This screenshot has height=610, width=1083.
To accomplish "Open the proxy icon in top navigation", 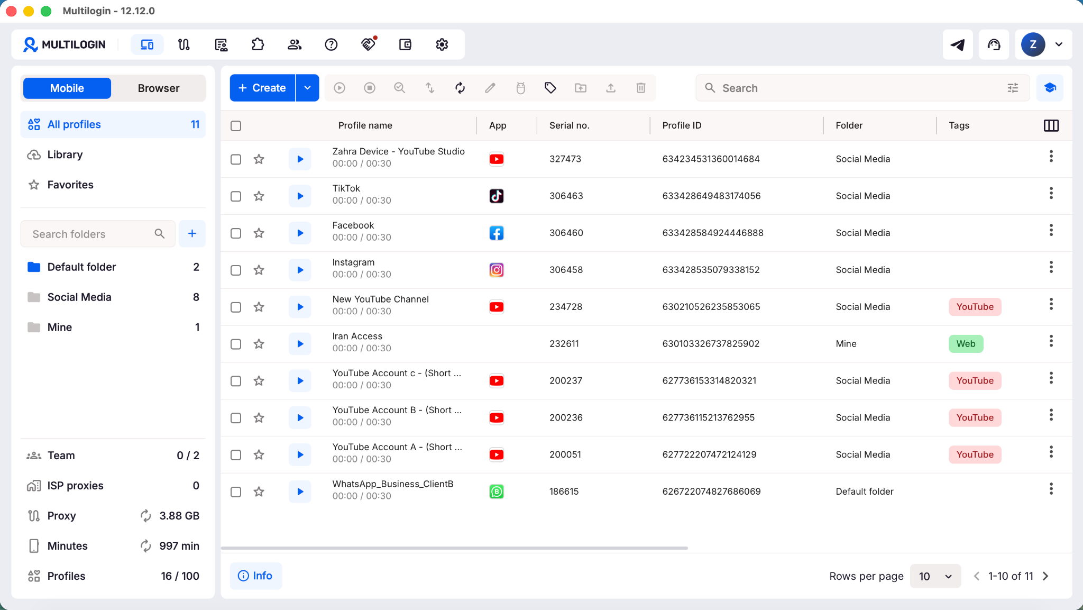I will (x=183, y=44).
